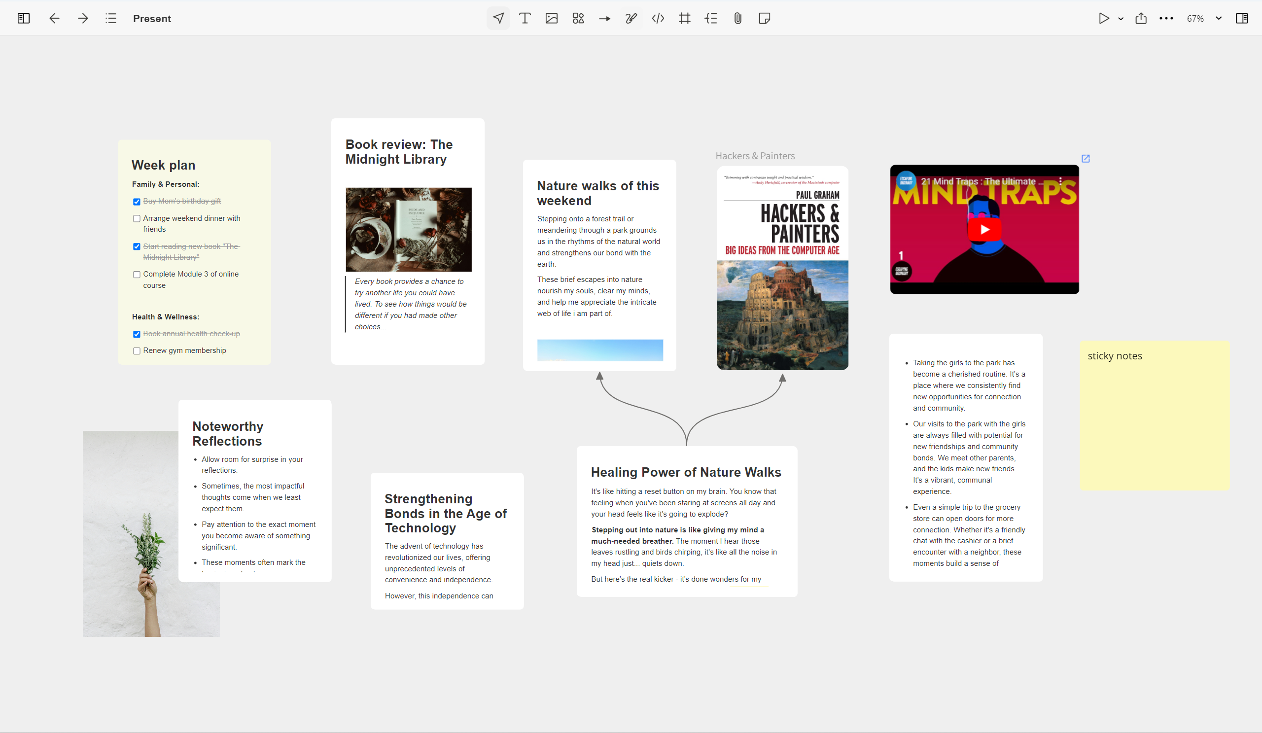1262x733 pixels.
Task: Click the Noteworthy Reflections heading
Action: tap(228, 434)
